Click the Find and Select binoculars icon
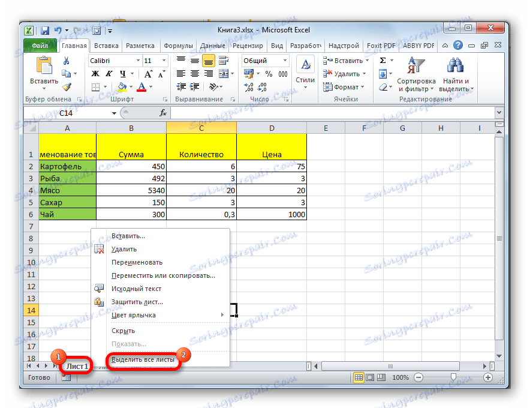Screen dimensions: 530x408 click(456, 66)
